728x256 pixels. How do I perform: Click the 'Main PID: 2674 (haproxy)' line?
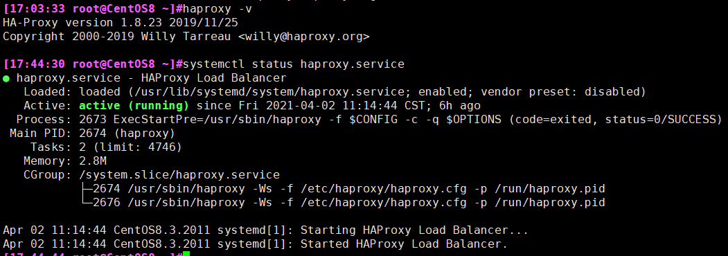92,134
